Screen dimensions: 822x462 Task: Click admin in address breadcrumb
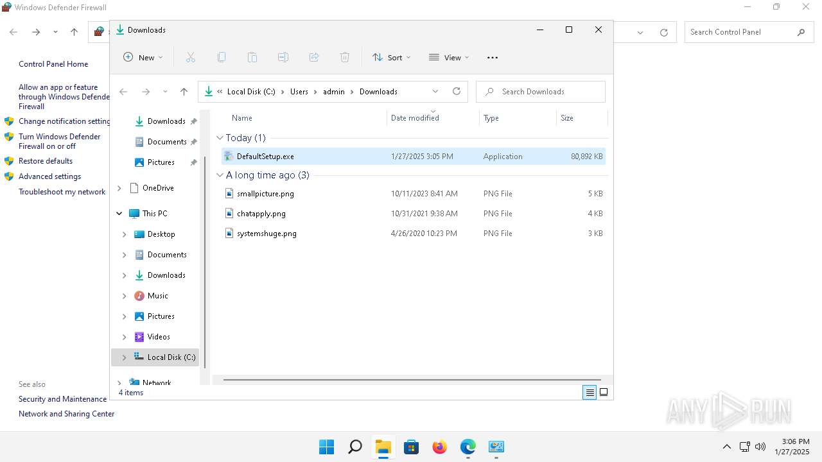point(334,92)
